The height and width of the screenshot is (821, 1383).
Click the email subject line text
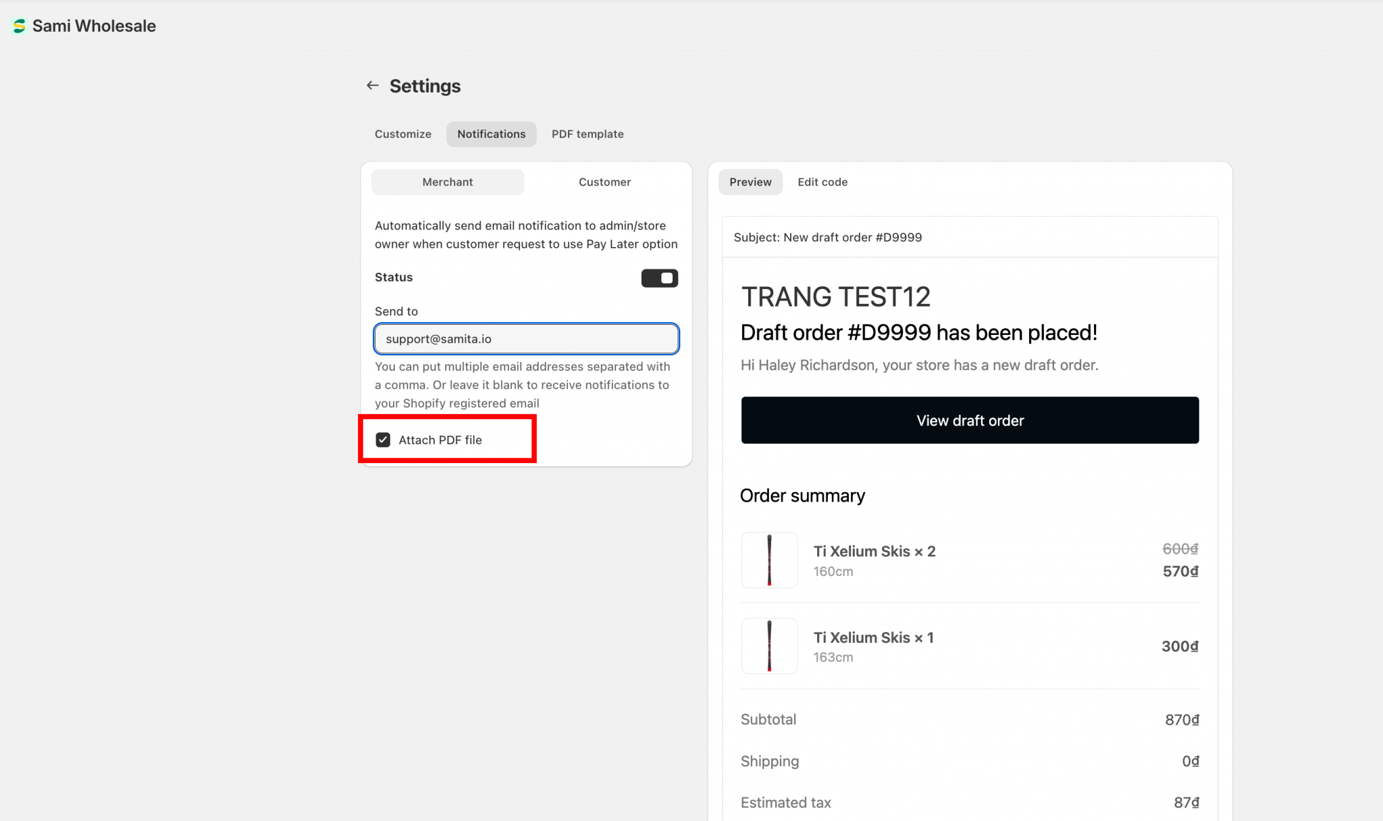[827, 237]
